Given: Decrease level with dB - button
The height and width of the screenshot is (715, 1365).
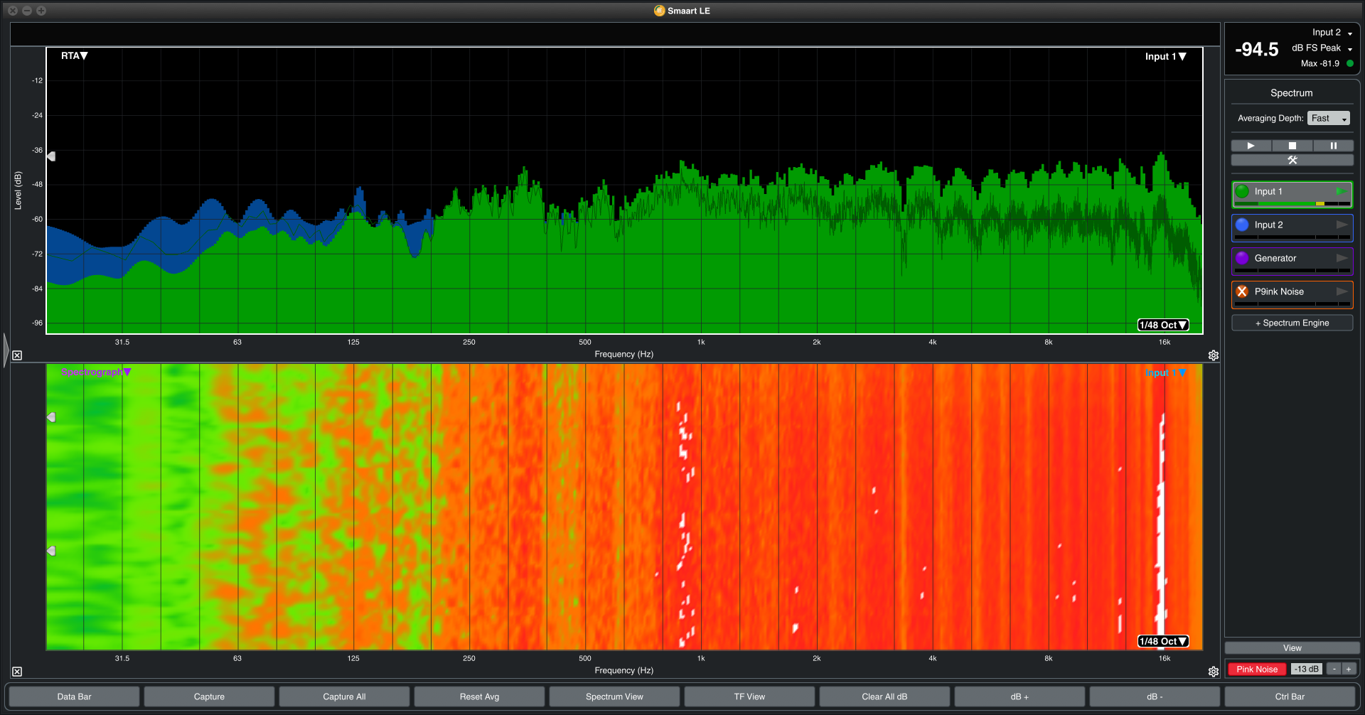Looking at the screenshot, I should (1155, 697).
